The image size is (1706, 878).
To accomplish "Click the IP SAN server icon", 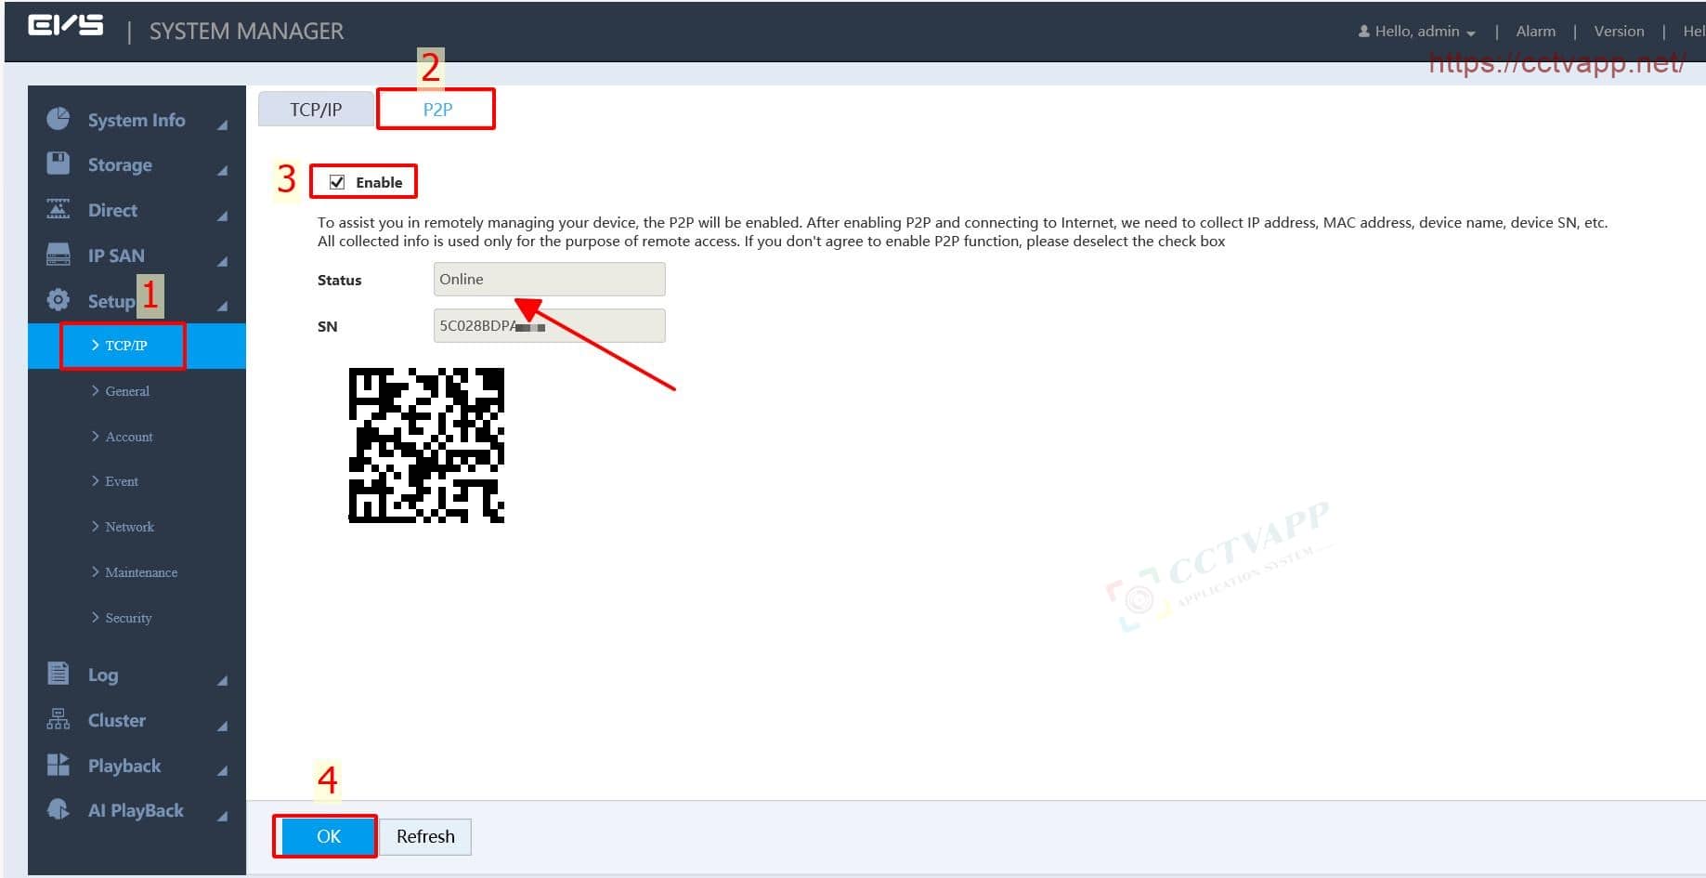I will [x=58, y=255].
